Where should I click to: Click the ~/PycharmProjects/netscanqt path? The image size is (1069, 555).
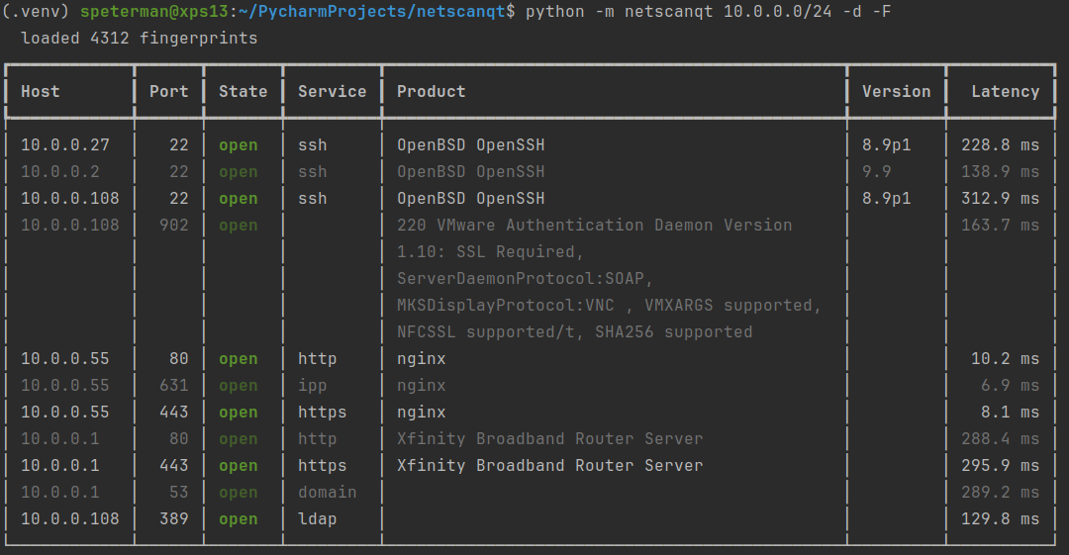[x=373, y=12]
